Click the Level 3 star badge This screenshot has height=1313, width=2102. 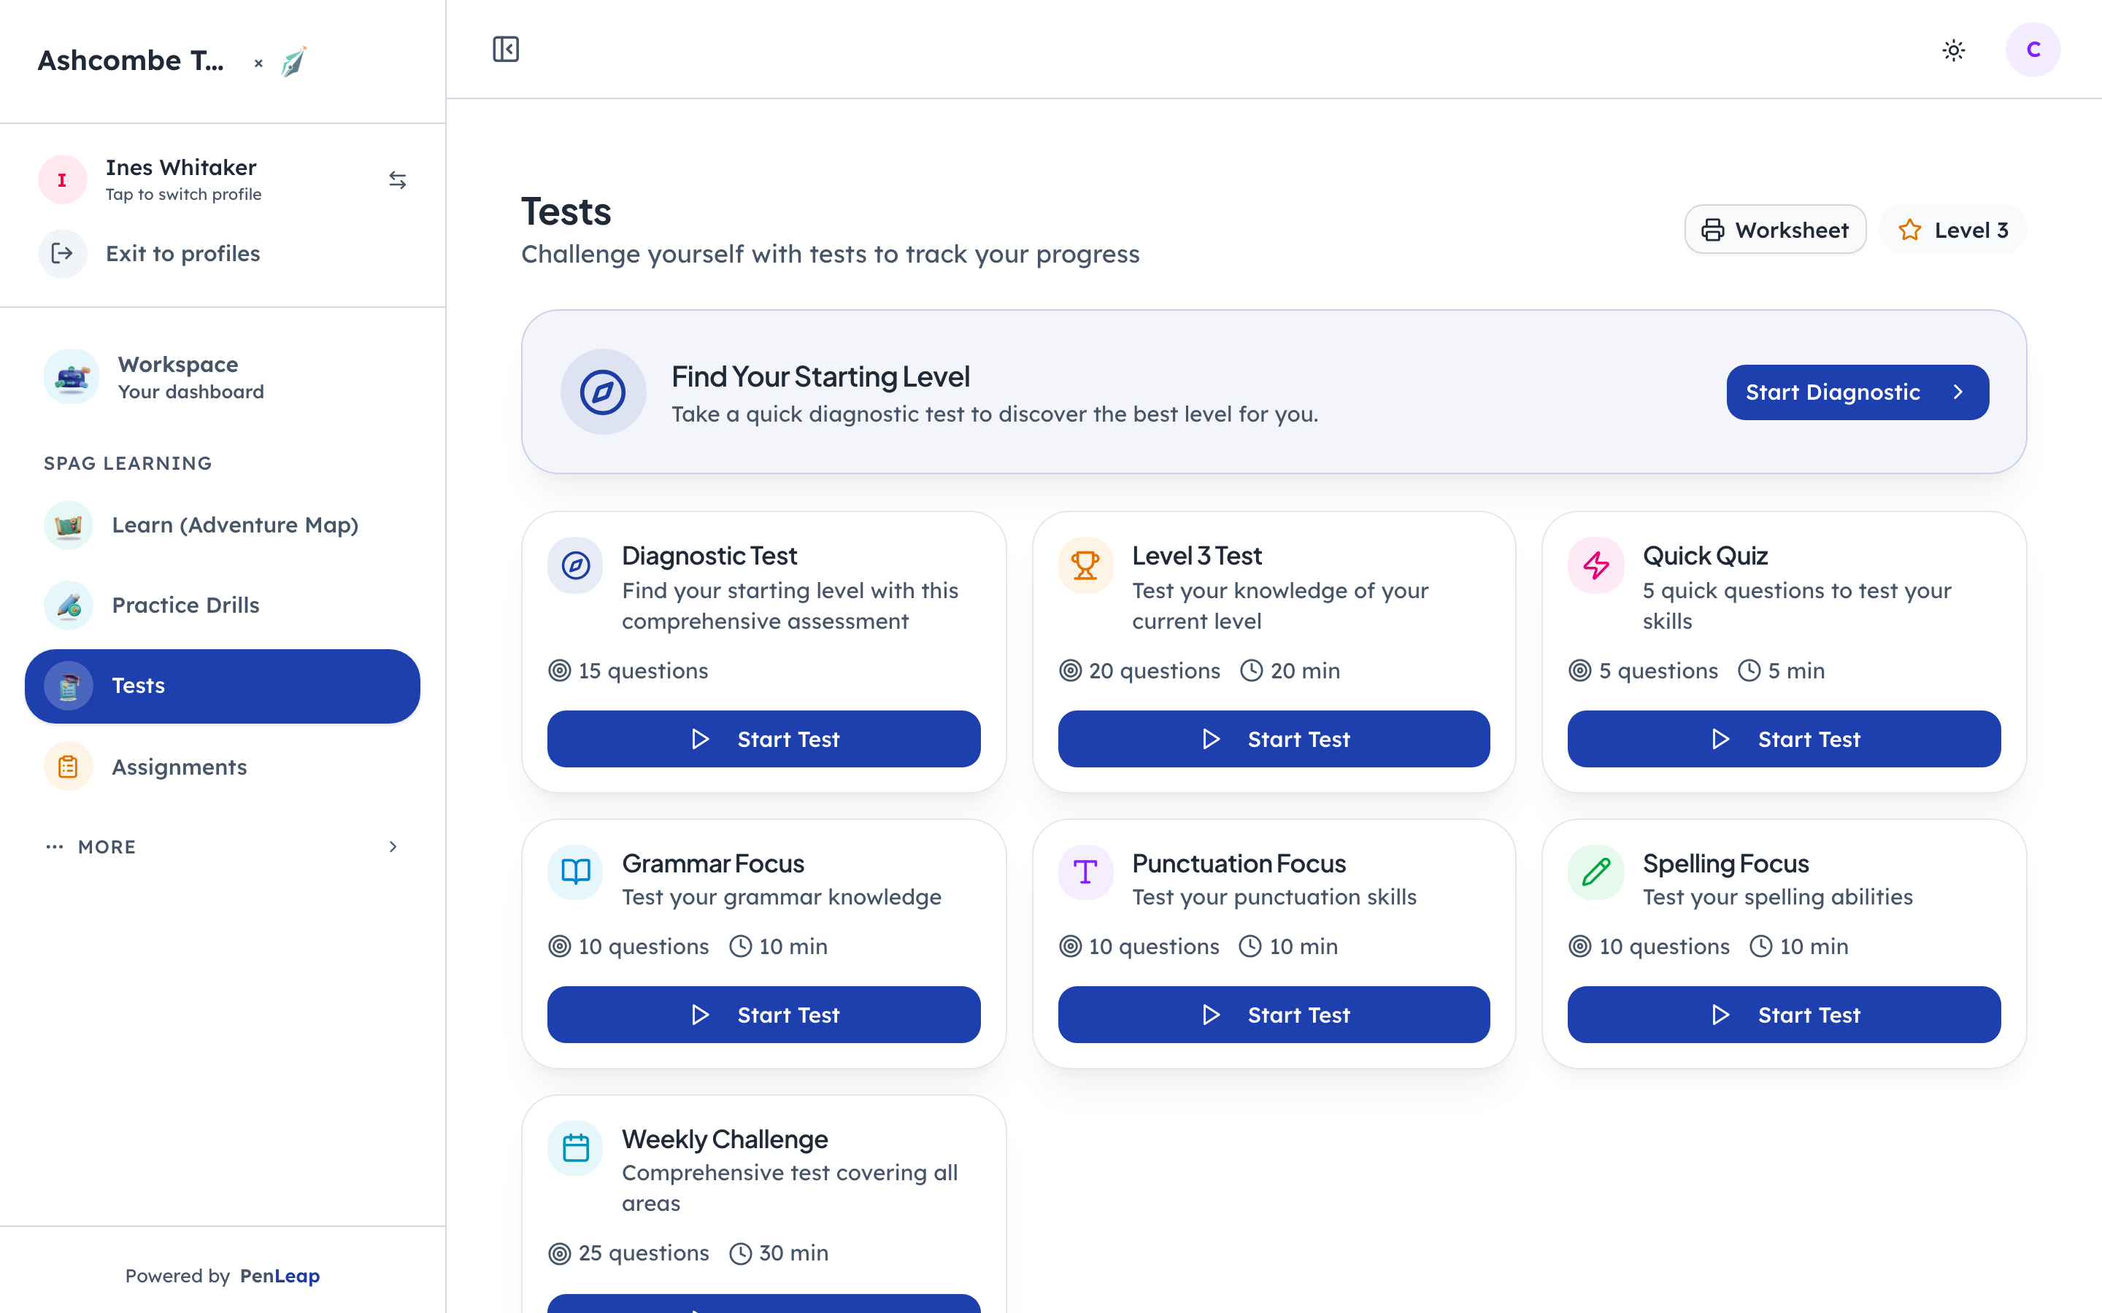coord(1952,230)
